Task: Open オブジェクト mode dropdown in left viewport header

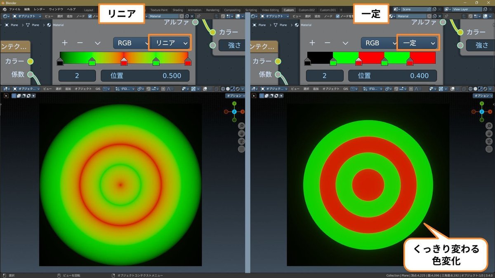Action: [x=27, y=89]
